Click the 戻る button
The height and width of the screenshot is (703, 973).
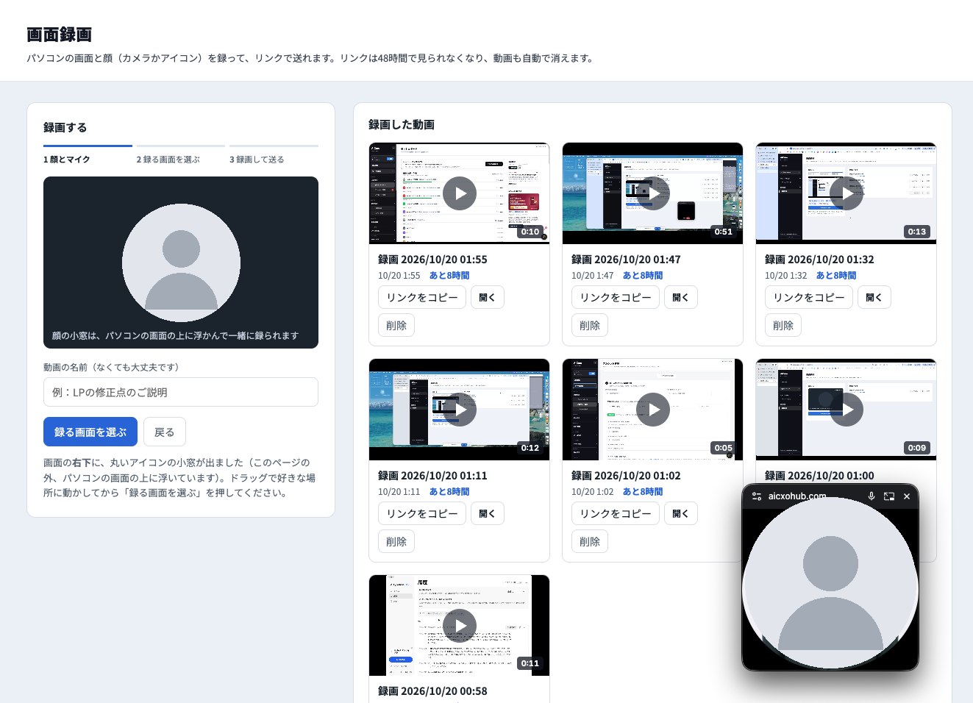[x=165, y=432]
